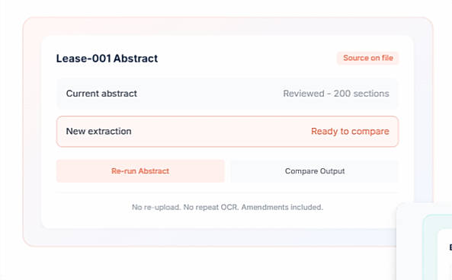This screenshot has width=452, height=280.
Task: Click the "Amendments included" text in footer
Action: [282, 207]
